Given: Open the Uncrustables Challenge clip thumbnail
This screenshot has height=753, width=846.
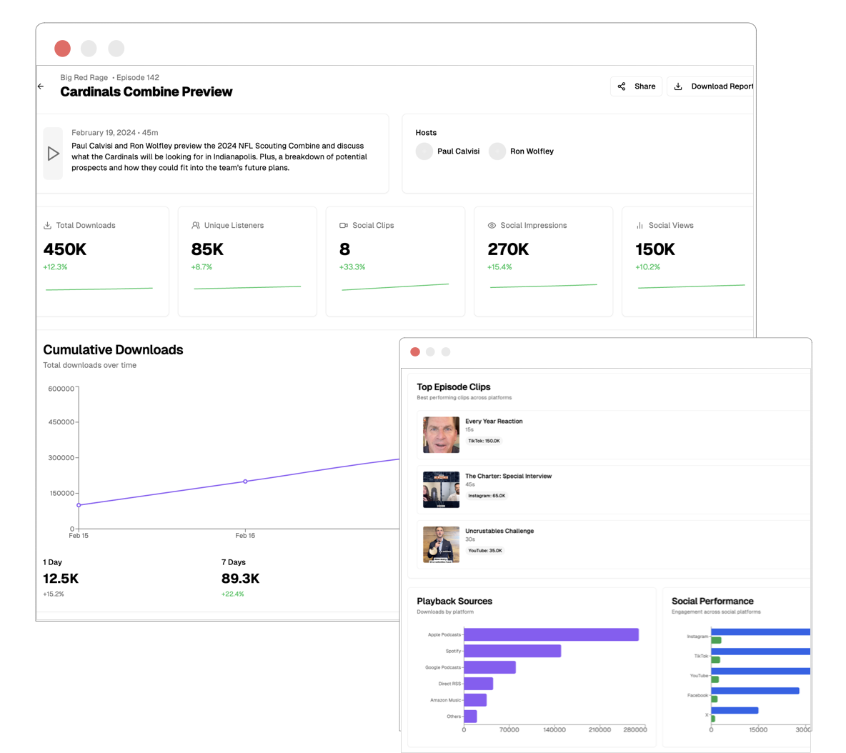Looking at the screenshot, I should (x=441, y=544).
